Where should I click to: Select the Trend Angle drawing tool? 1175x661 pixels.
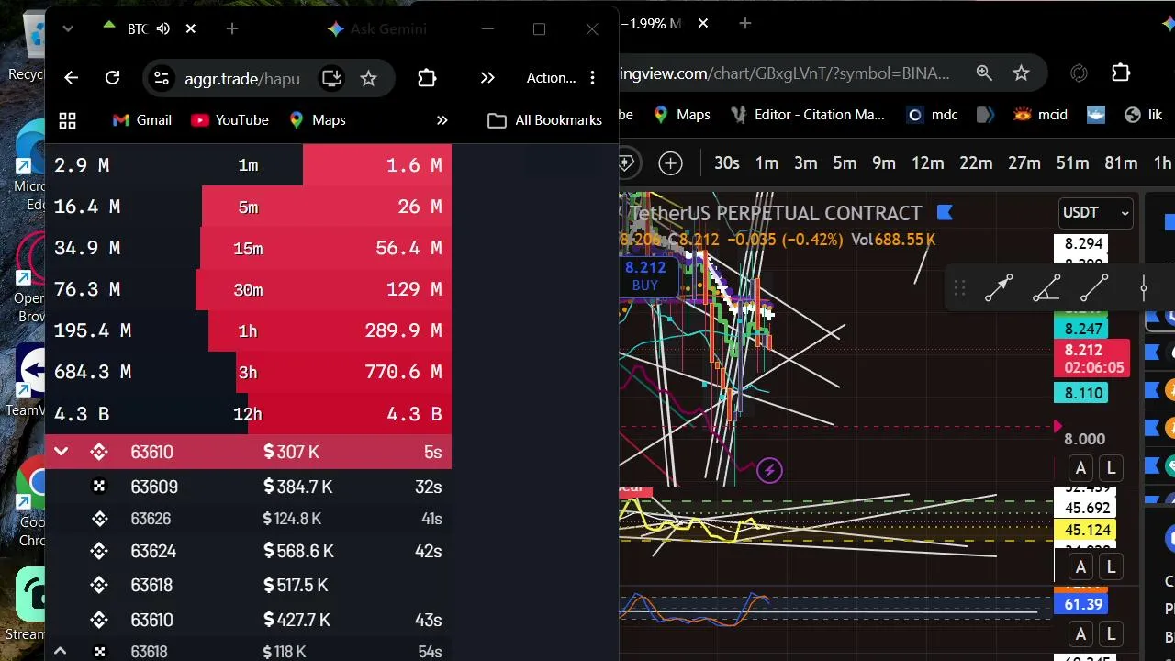(1046, 288)
